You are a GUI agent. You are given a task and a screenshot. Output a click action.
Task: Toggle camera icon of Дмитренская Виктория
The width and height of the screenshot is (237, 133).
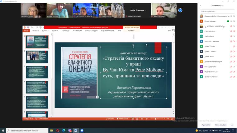point(234,62)
